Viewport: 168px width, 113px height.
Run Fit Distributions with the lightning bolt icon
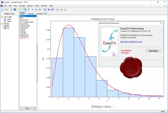[x=20, y=9]
